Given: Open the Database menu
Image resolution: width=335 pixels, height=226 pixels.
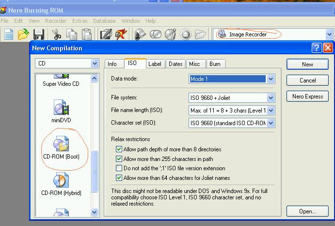Looking at the screenshot, I should [x=104, y=21].
